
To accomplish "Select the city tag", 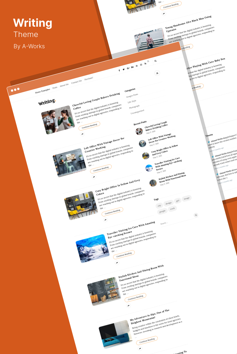I will (x=159, y=206).
